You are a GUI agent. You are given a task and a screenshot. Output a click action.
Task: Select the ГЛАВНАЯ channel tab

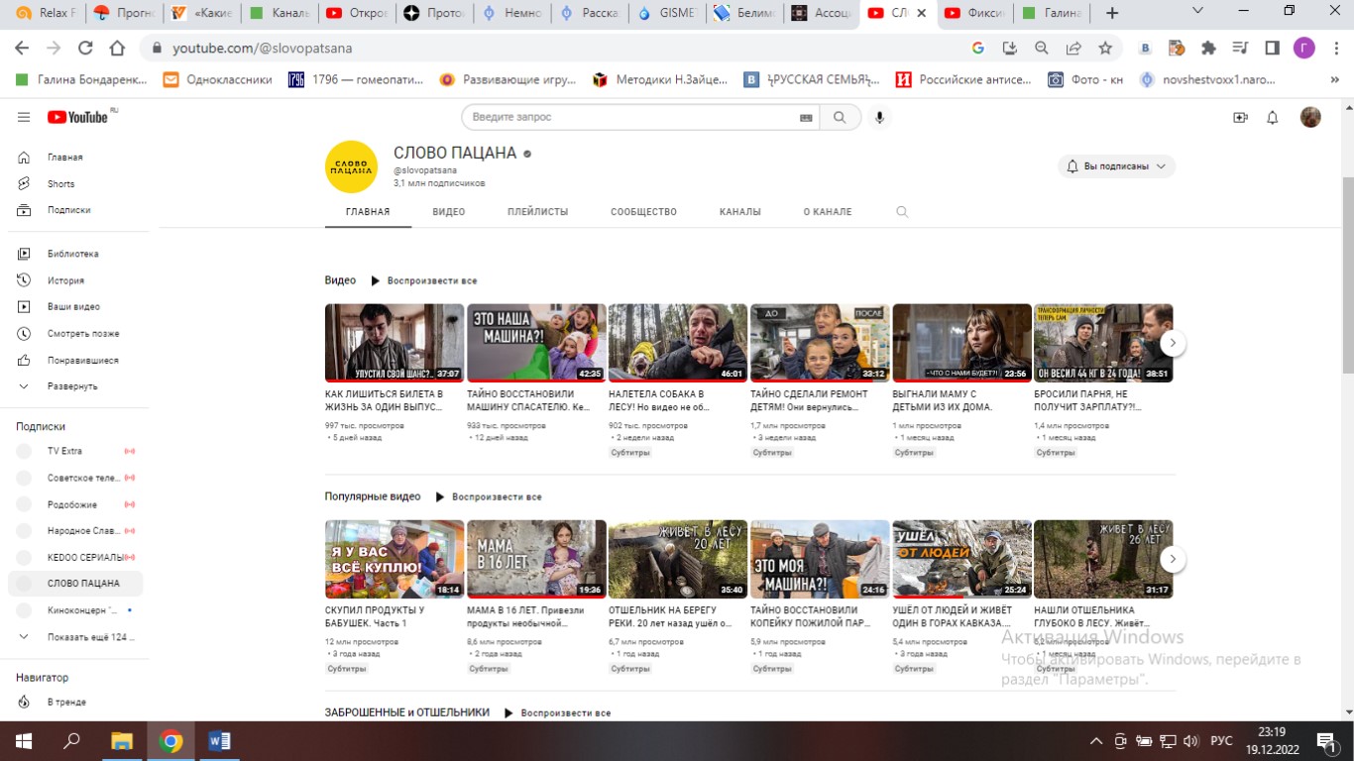click(x=368, y=212)
